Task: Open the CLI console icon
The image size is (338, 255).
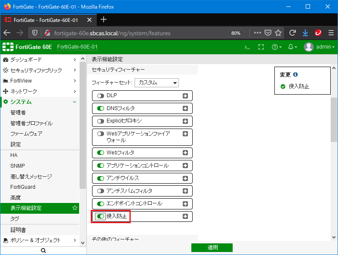Action: 247,47
